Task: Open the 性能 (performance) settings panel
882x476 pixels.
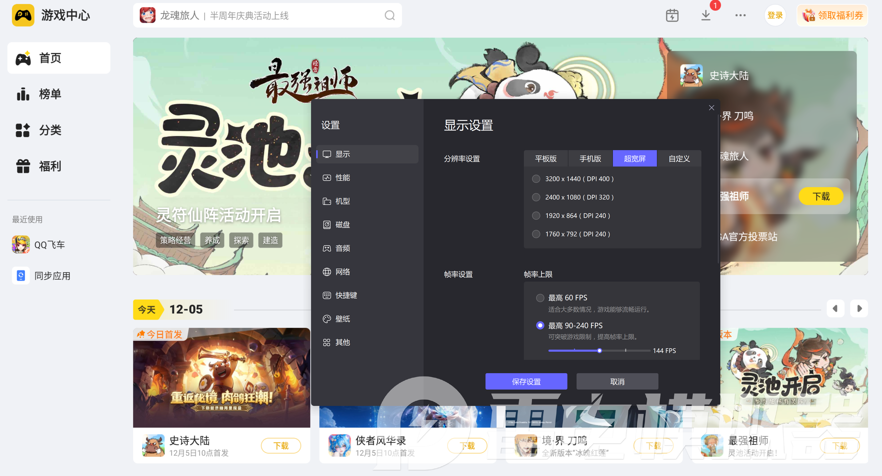Action: [343, 178]
